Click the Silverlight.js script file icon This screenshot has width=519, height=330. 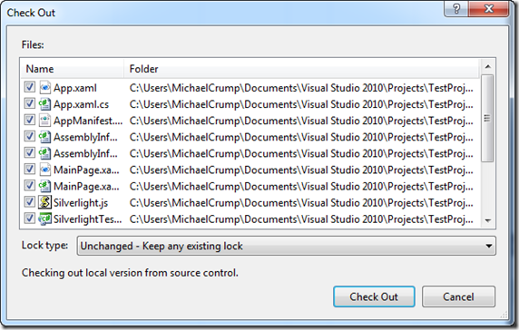click(x=44, y=202)
